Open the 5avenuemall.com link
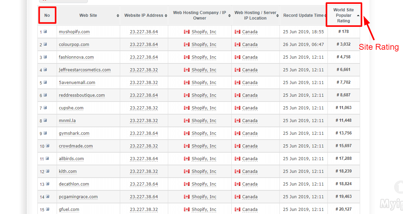Screen dimensions: 403x214 (77, 82)
